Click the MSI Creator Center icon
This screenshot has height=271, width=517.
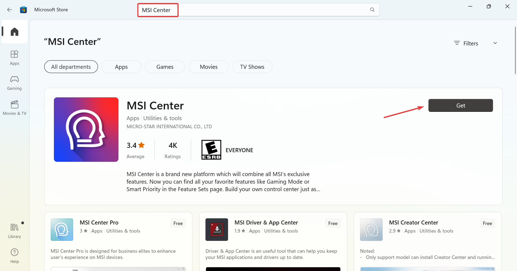tap(371, 230)
